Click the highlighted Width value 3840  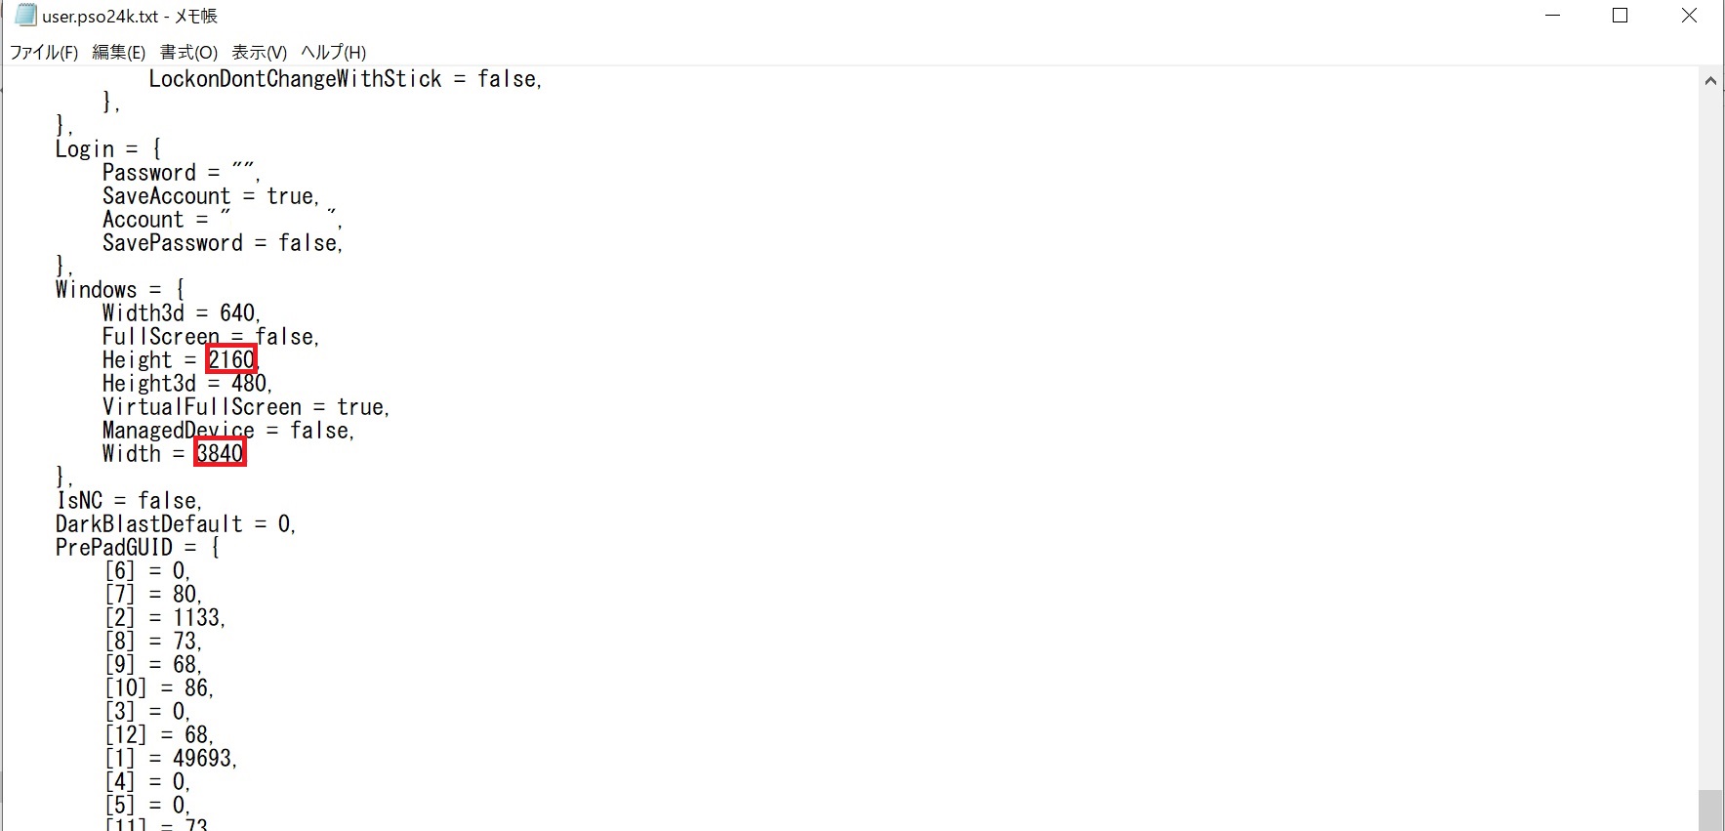[220, 454]
